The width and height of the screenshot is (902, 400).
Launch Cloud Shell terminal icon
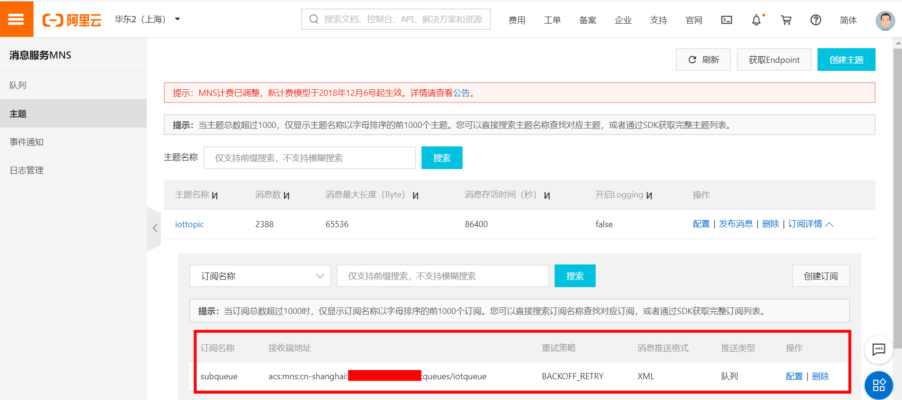[x=727, y=20]
